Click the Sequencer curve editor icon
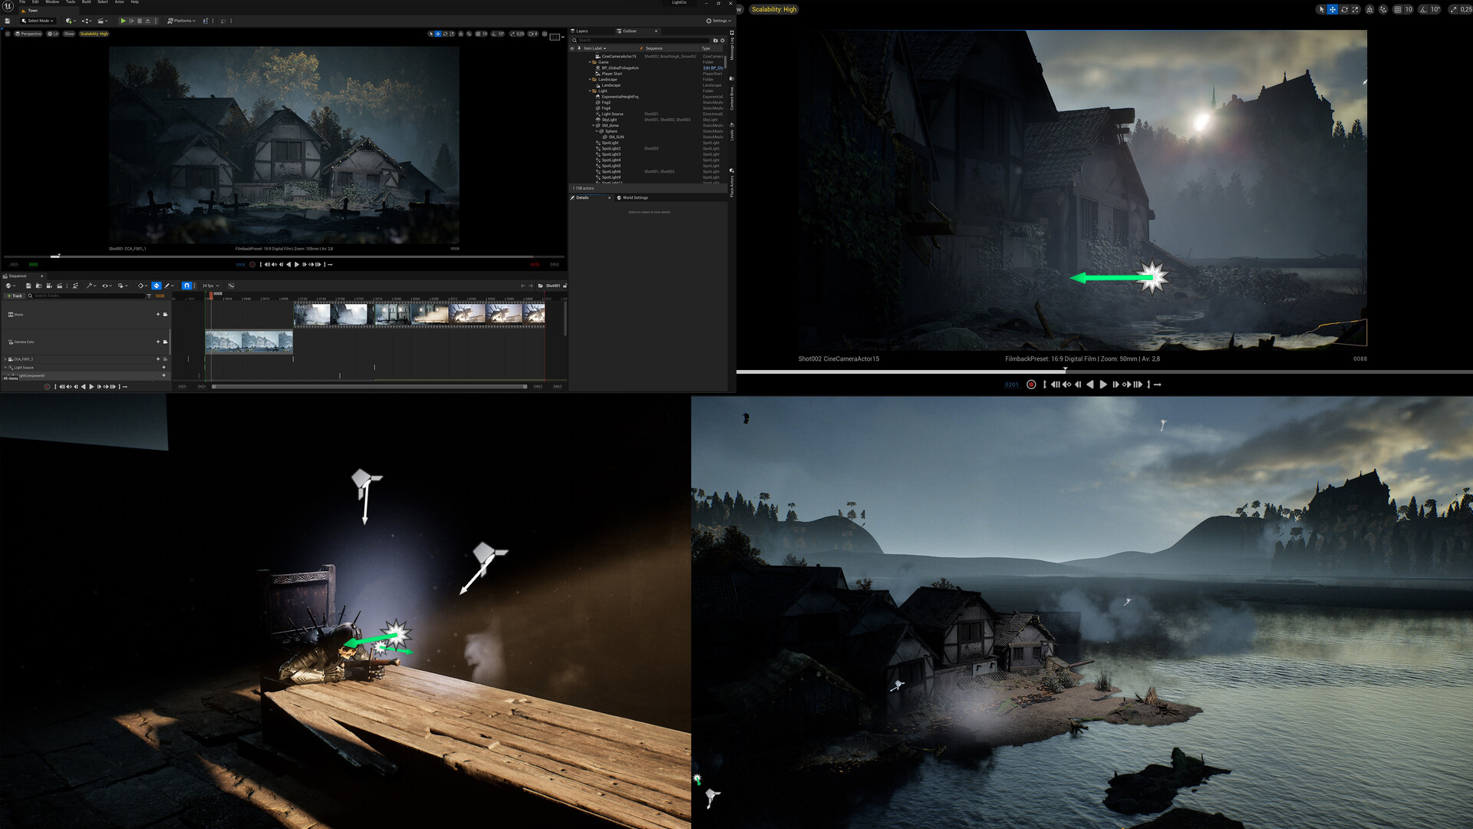1473x829 pixels. click(231, 286)
